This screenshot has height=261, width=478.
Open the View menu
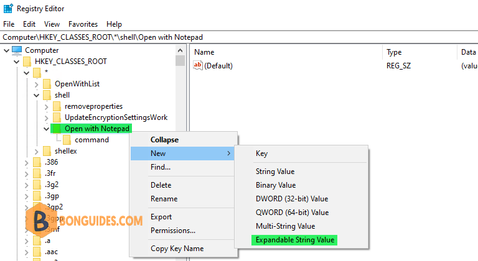[x=52, y=24]
